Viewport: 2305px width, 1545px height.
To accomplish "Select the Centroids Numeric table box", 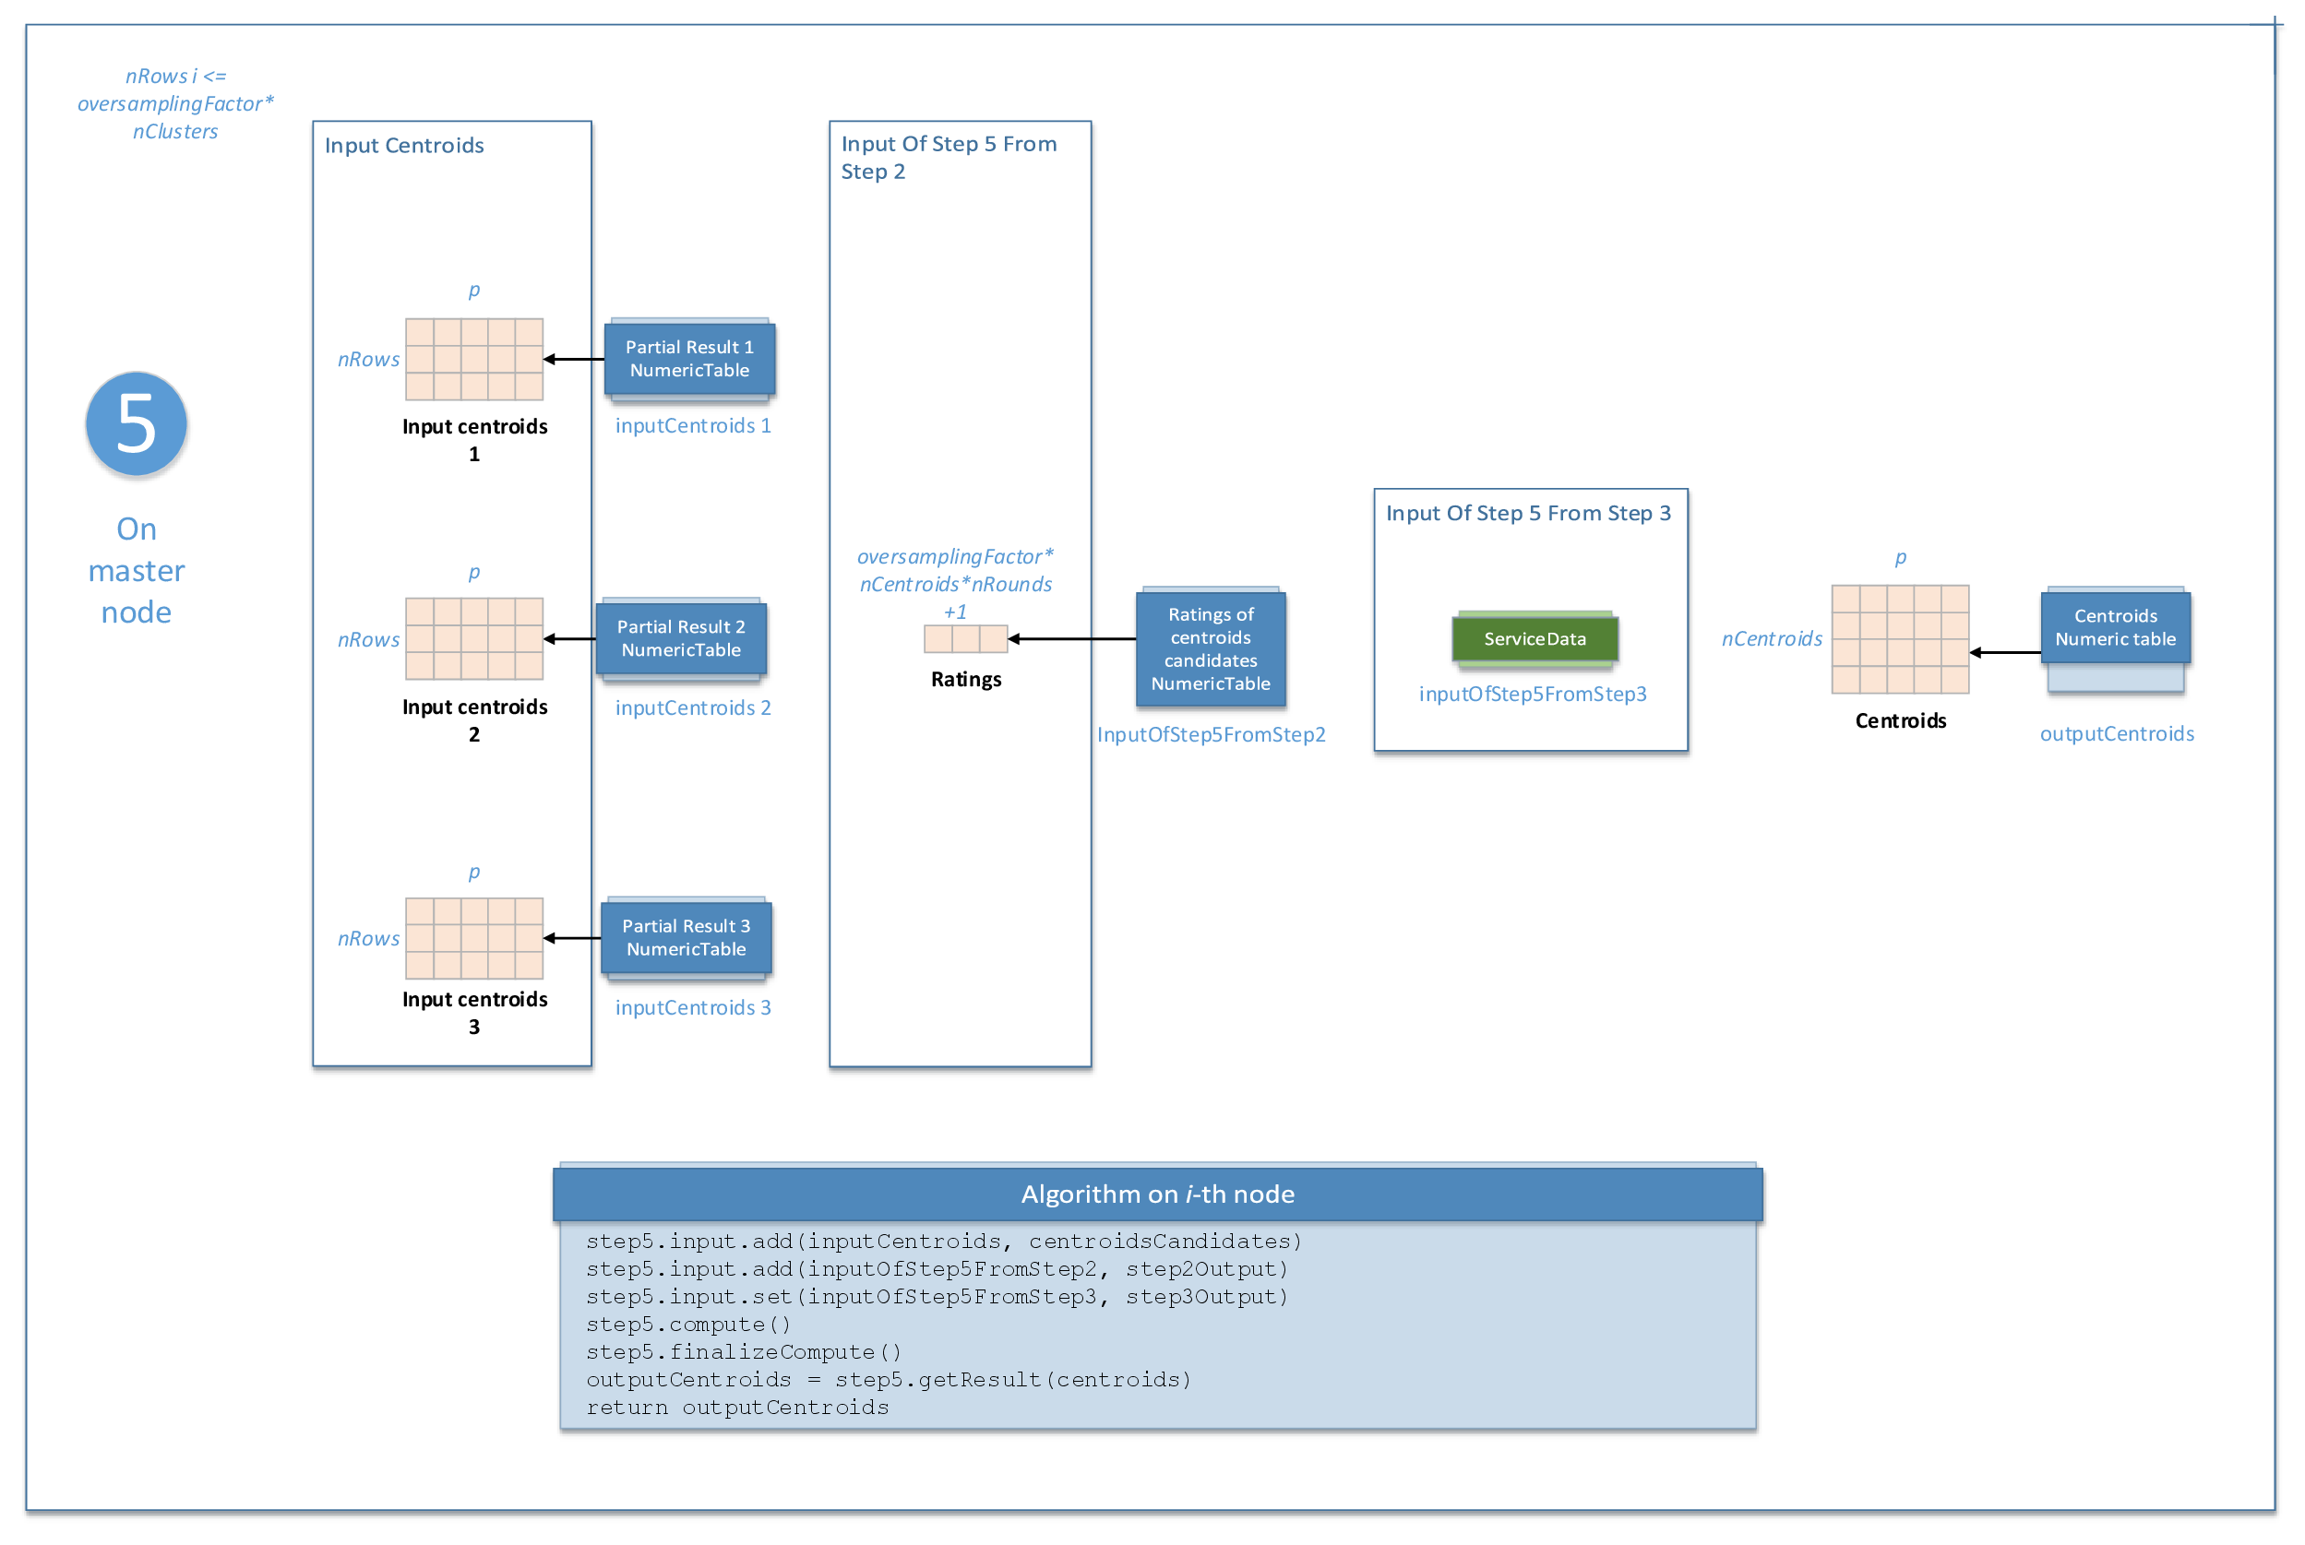I will [2115, 627].
